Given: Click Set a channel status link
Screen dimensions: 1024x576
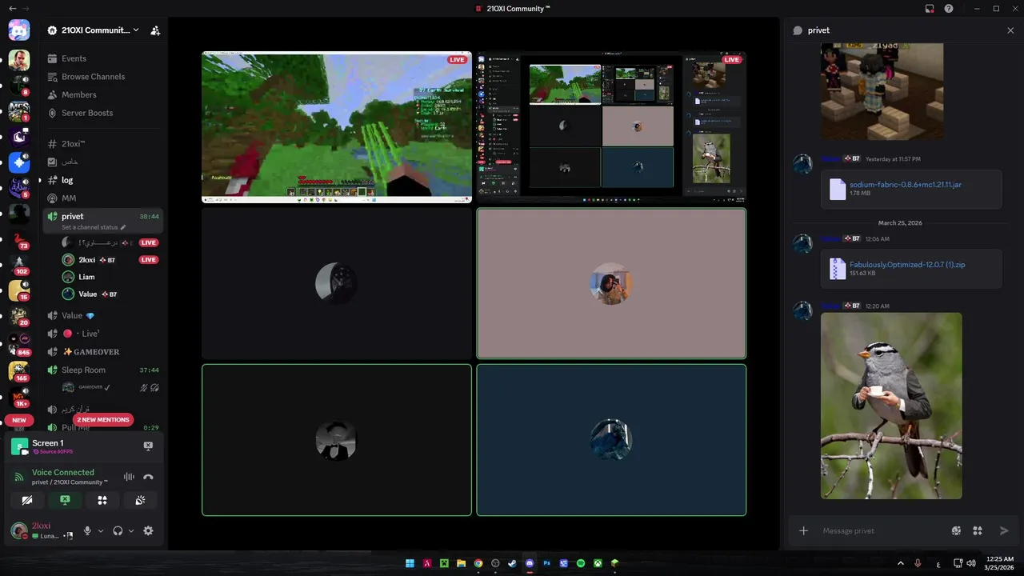Looking at the screenshot, I should point(94,227).
